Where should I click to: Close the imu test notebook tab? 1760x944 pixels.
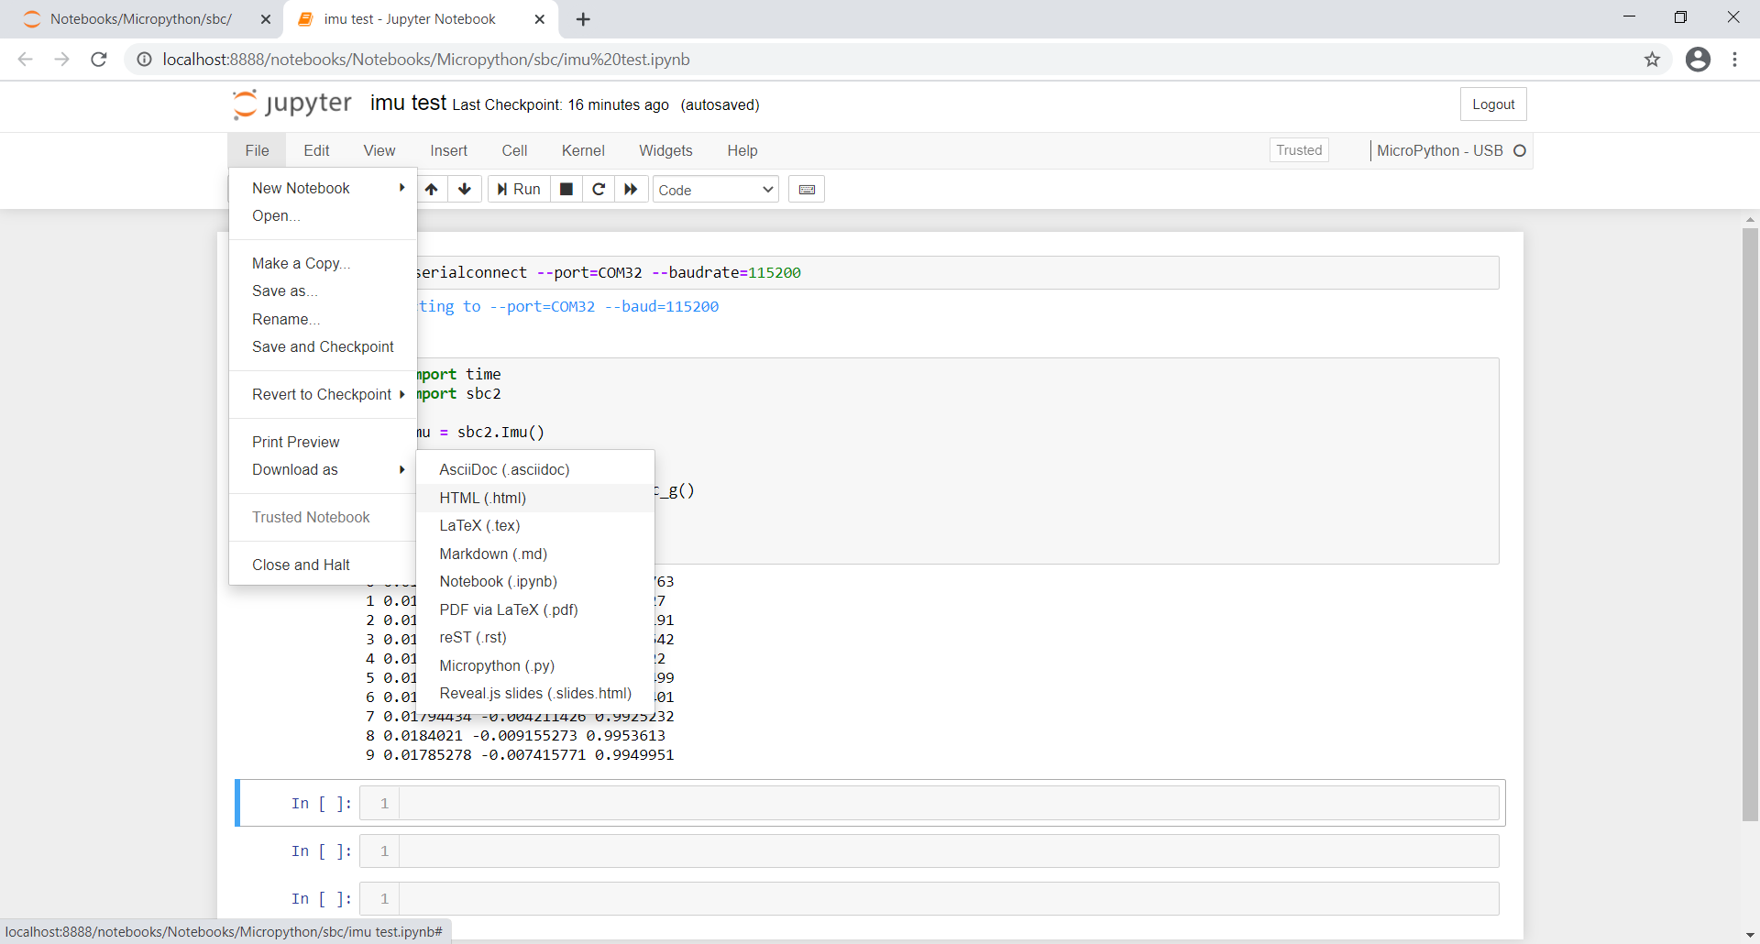pos(540,19)
